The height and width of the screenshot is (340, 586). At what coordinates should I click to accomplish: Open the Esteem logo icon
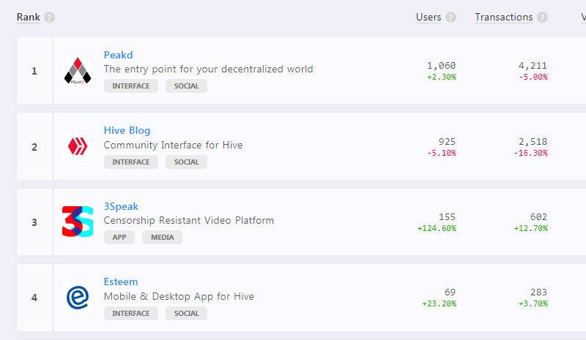pos(78,298)
